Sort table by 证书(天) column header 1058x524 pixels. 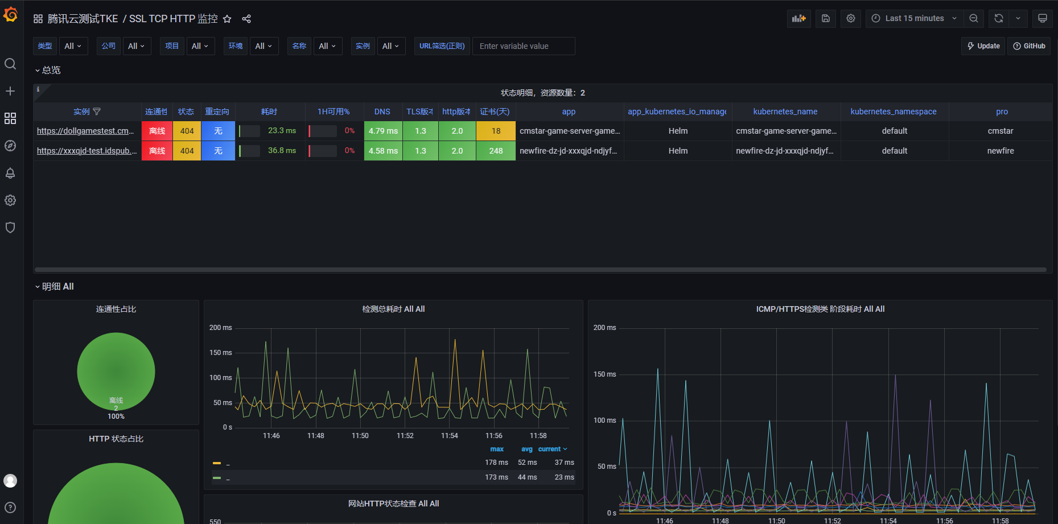tap(495, 112)
